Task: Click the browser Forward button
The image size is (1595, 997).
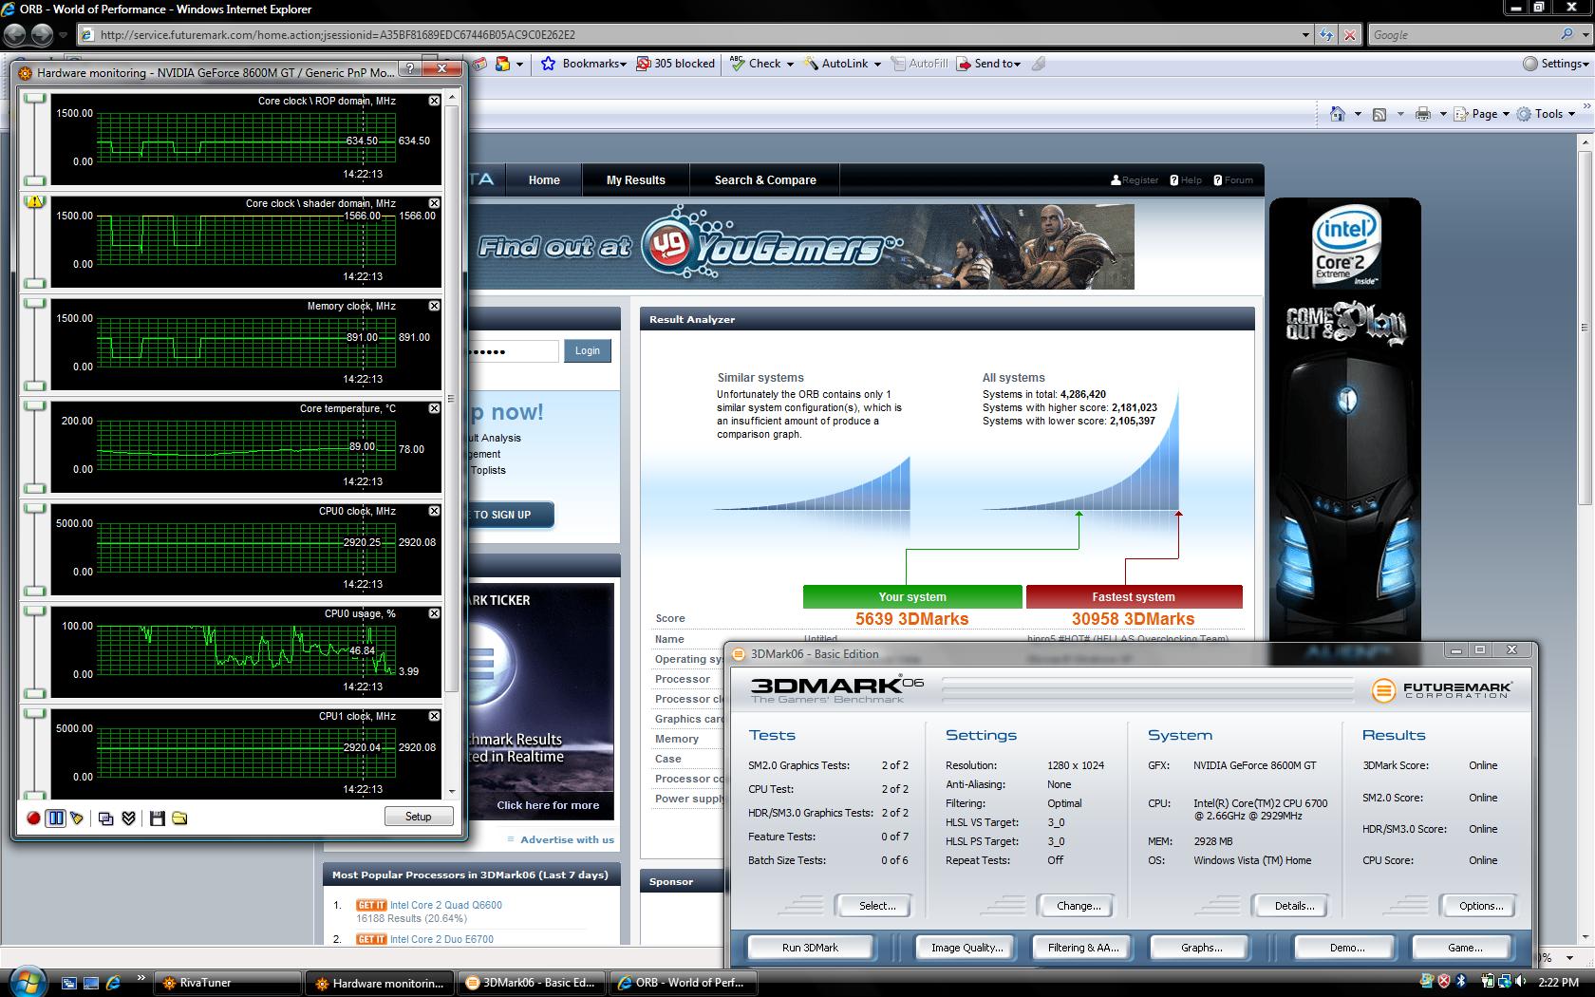Action: tap(42, 34)
